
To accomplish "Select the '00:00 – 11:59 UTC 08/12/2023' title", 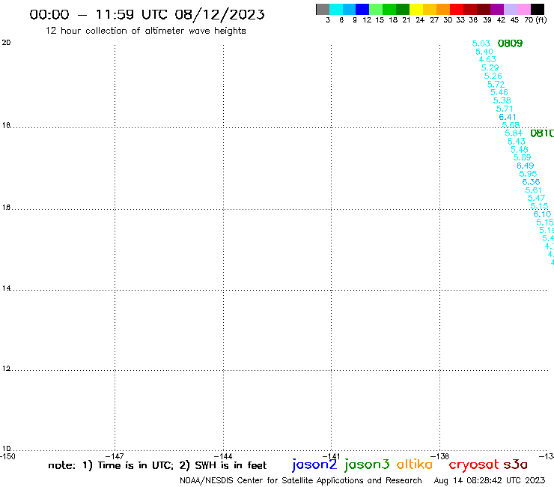I will tap(147, 14).
